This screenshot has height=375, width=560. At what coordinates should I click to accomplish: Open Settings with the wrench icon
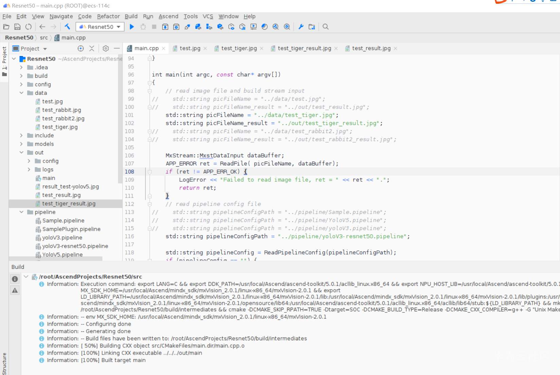(301, 27)
